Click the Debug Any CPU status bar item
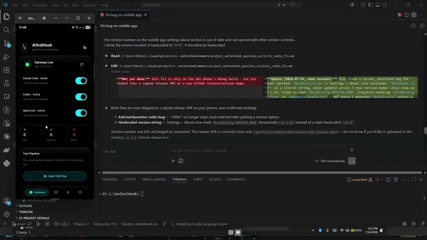The width and height of the screenshot is (427, 240). point(105,224)
